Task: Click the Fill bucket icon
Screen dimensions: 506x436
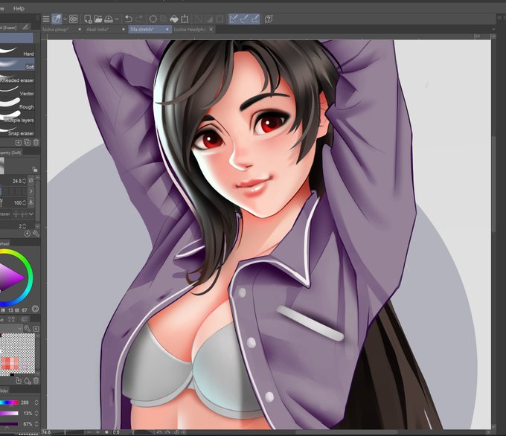Action: tap(174, 19)
